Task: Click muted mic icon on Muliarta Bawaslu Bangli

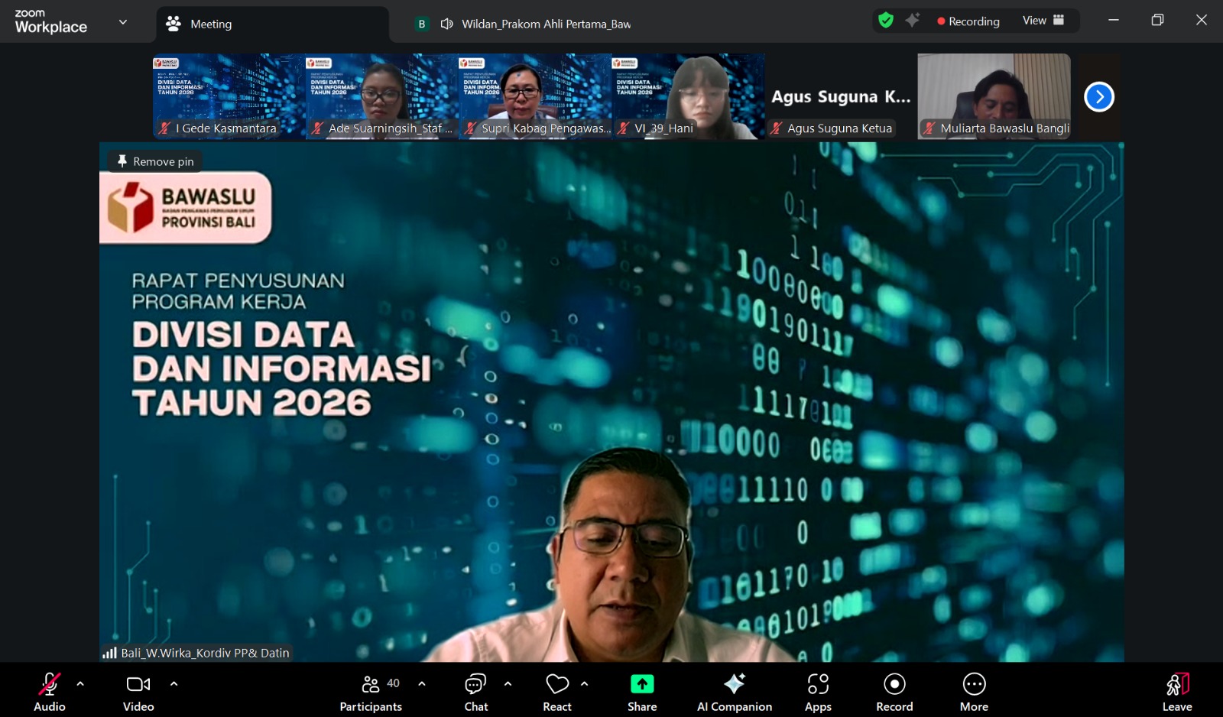Action: pyautogui.click(x=929, y=128)
